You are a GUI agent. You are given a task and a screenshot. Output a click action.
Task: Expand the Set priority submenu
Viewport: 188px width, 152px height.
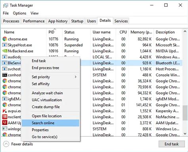(75, 77)
